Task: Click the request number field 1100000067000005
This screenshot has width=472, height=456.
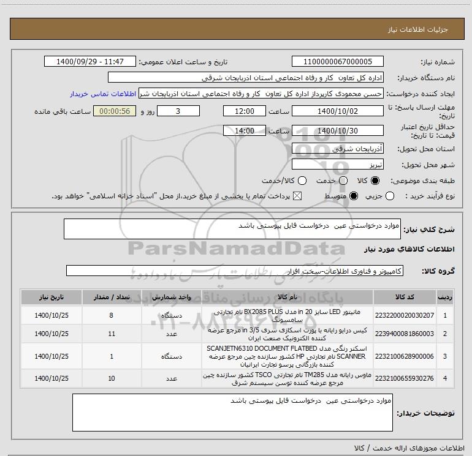Action: [337, 62]
